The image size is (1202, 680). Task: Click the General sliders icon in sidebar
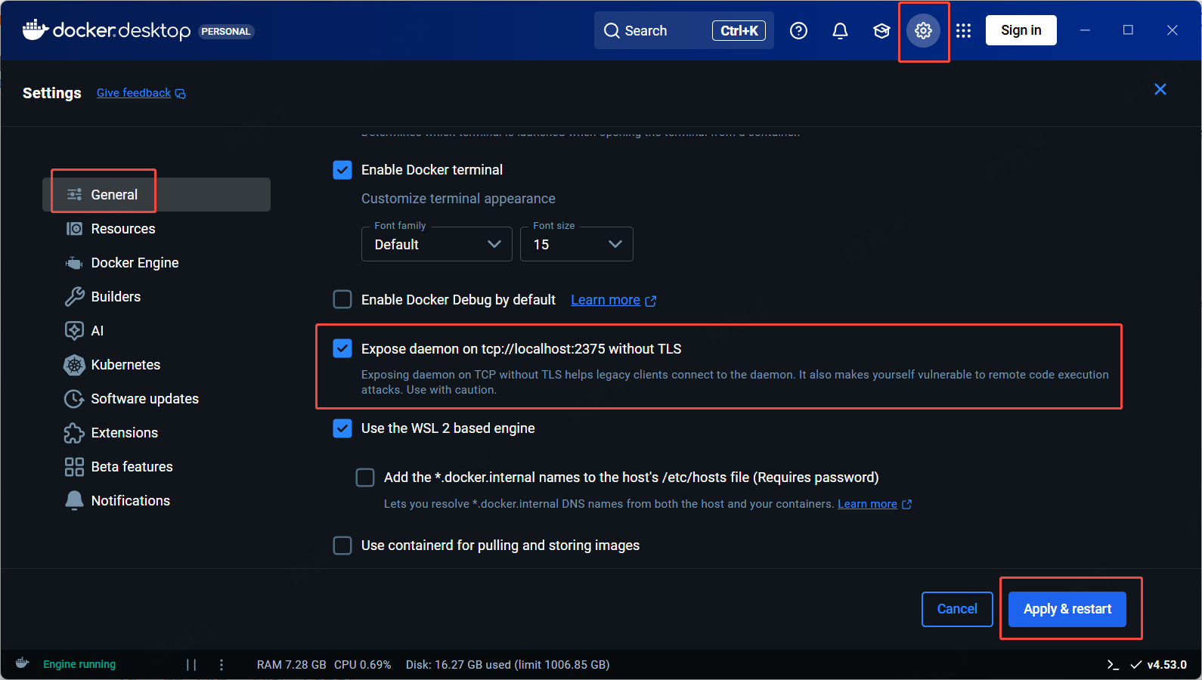pos(74,195)
